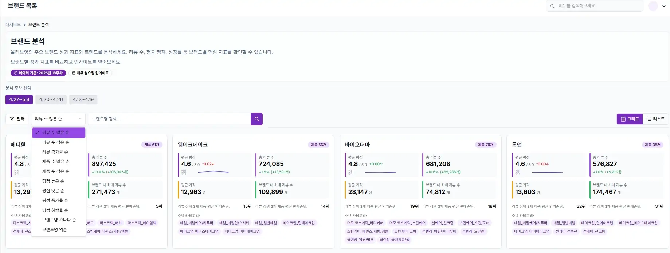The width and height of the screenshot is (670, 253).
Task: Click the magnifier icon in menu search
Action: 552,6
